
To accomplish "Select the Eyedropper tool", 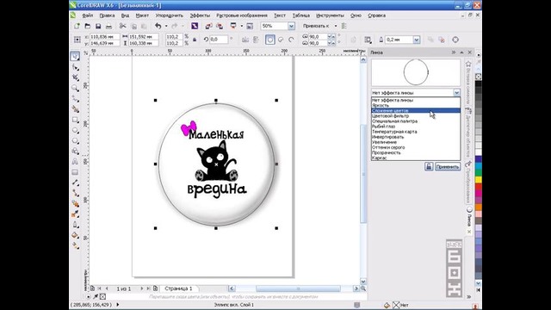I will (x=75, y=214).
